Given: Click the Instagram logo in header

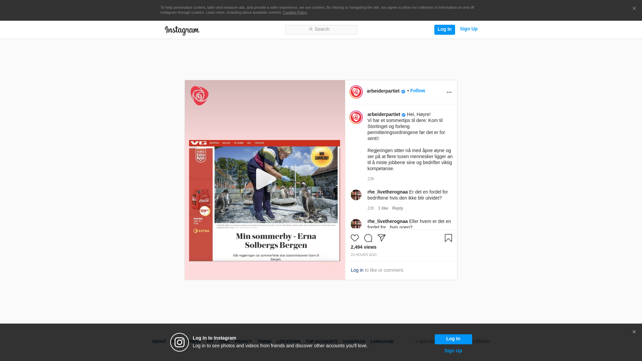Looking at the screenshot, I should [182, 30].
